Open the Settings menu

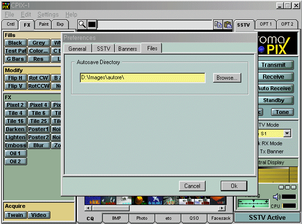48,14
